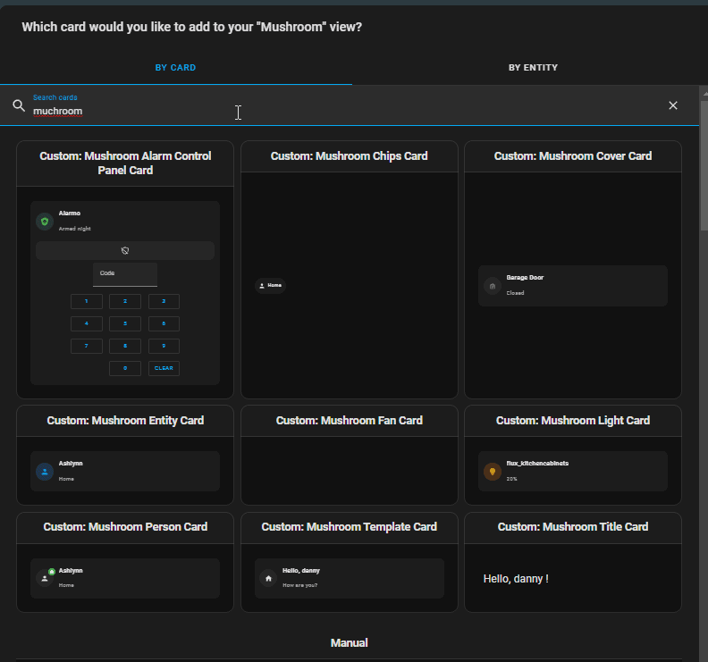Click the blue person icon beside Ashlynn in Entity Card
708x662 pixels.
(45, 472)
